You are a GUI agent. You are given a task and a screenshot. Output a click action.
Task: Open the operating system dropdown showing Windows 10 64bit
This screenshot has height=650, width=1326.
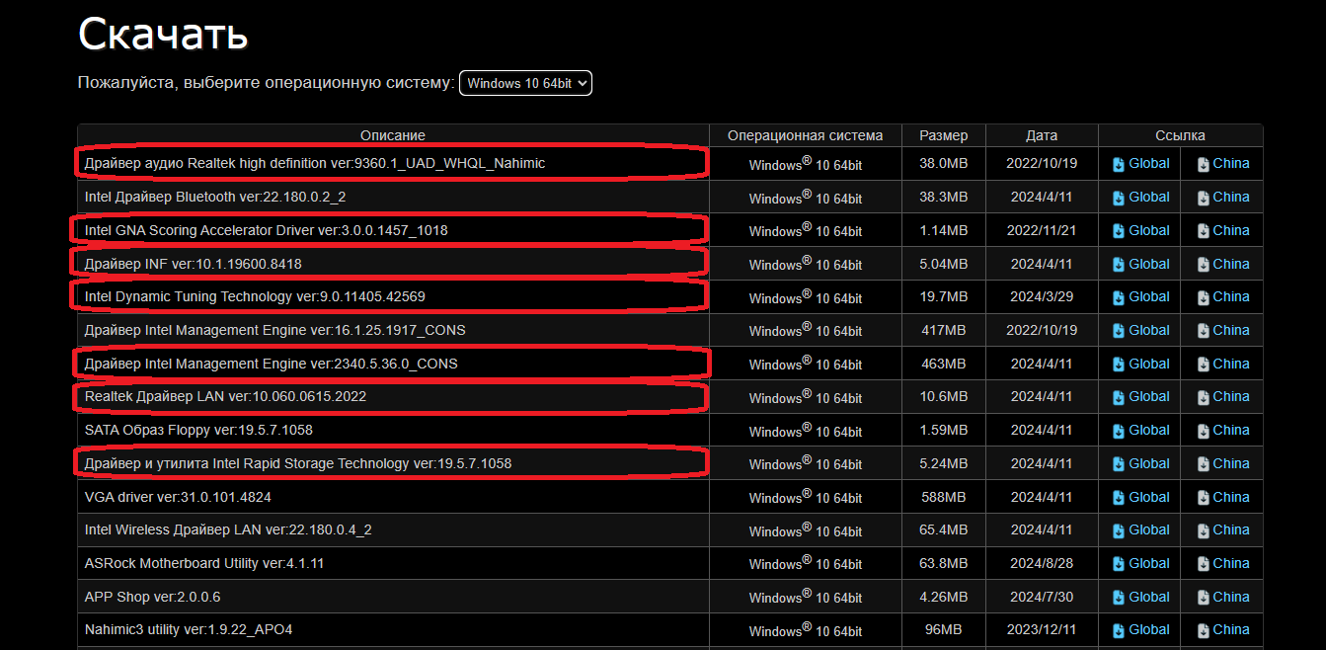click(x=525, y=83)
